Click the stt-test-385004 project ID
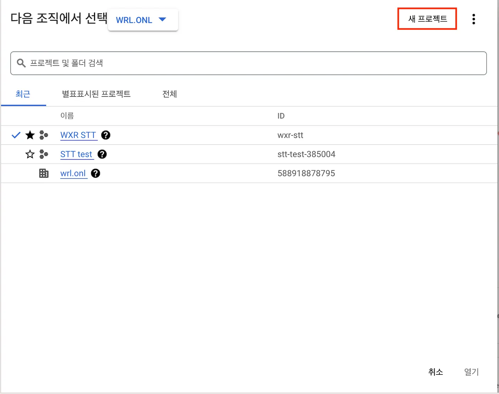 tap(306, 154)
